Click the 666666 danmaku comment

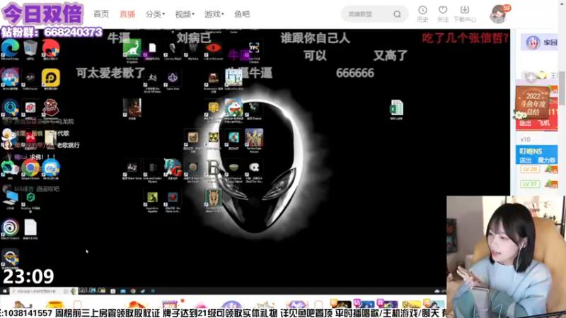pyautogui.click(x=355, y=73)
